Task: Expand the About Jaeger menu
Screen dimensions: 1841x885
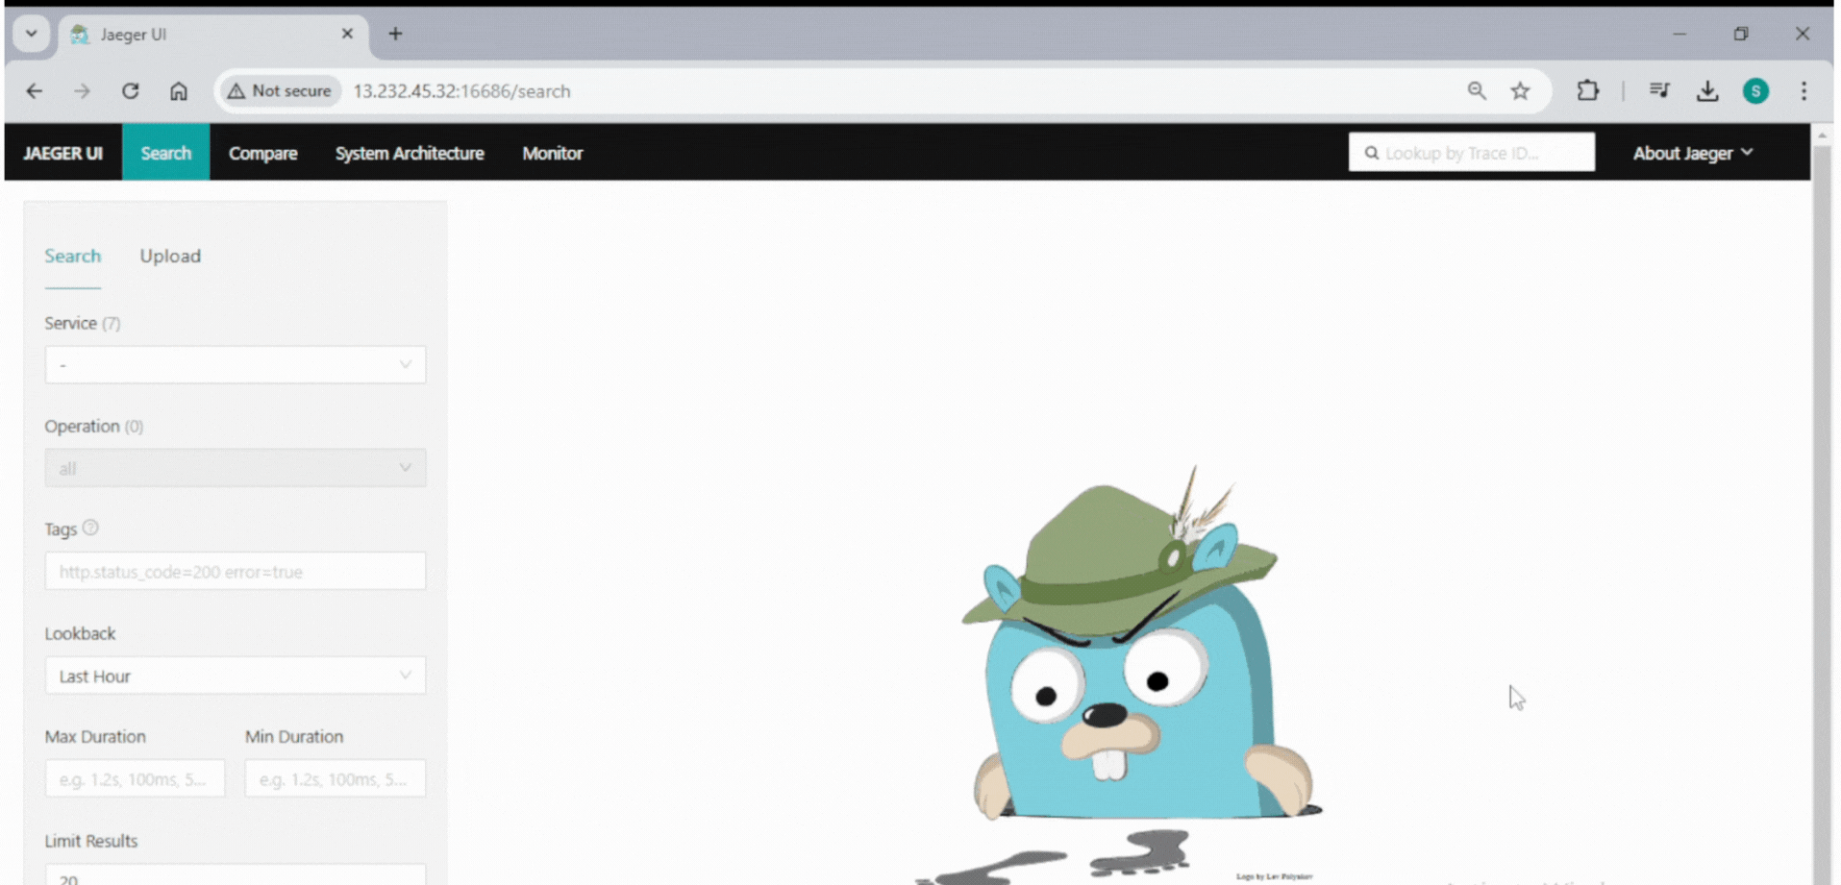Action: pos(1692,153)
